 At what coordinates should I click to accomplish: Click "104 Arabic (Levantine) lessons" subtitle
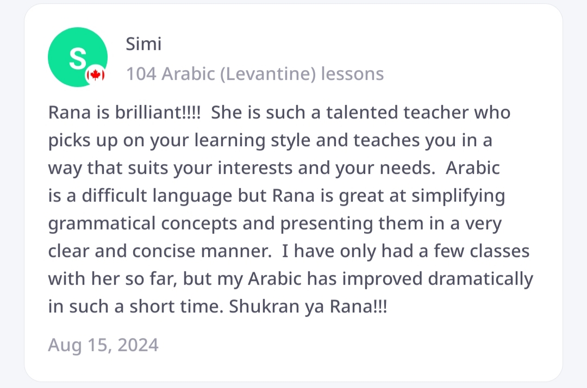point(255,74)
